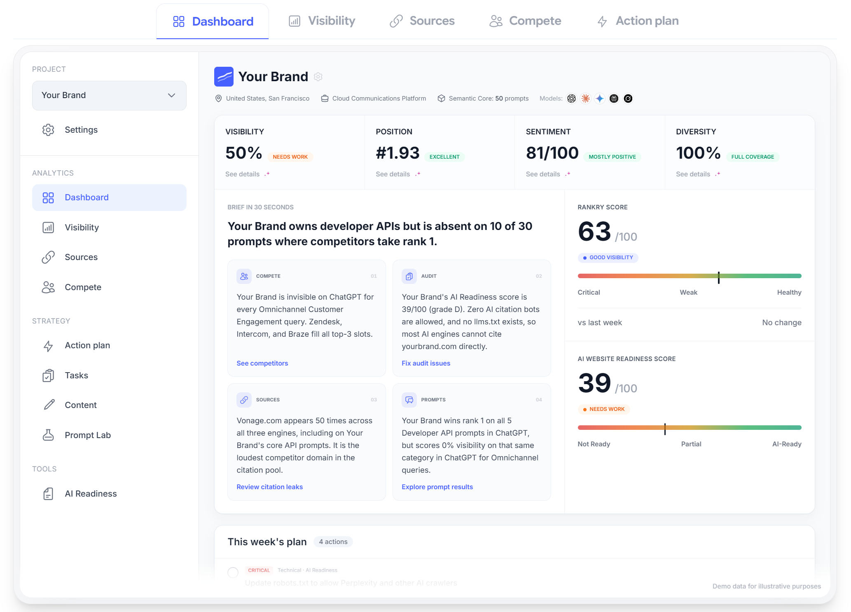Follow the See competitors link

[x=262, y=363]
